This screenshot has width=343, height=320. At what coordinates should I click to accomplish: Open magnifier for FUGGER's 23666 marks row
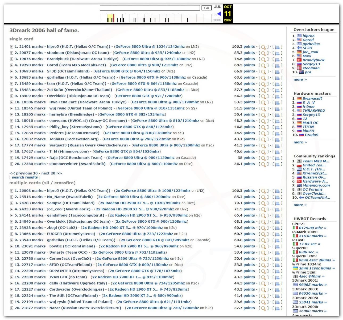pyautogui.click(x=263, y=234)
